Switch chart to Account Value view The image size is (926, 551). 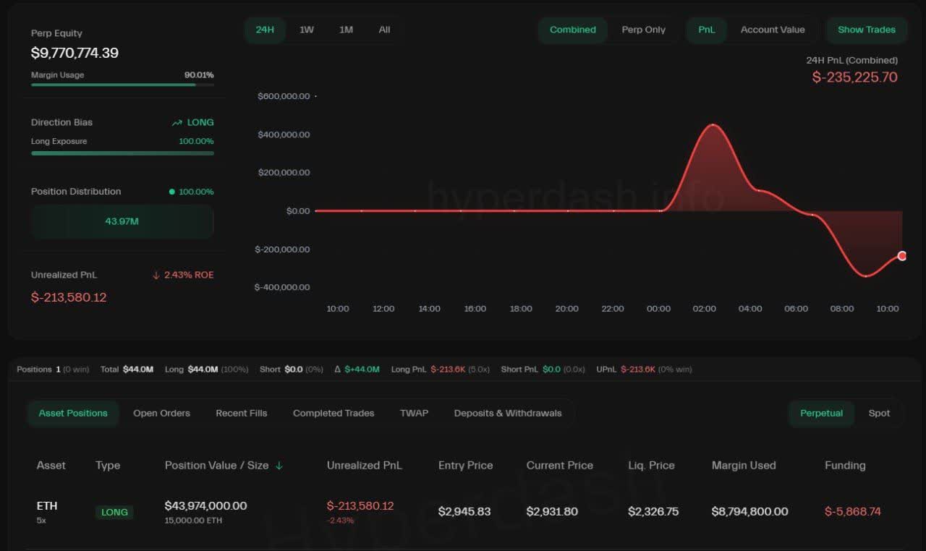772,30
